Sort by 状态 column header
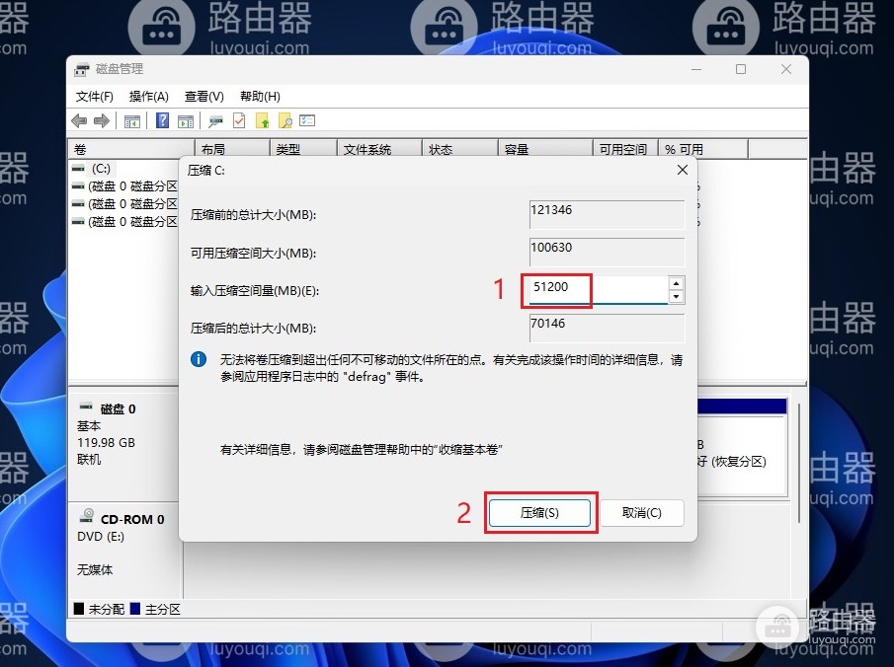Image resolution: width=894 pixels, height=667 pixels. click(x=460, y=149)
